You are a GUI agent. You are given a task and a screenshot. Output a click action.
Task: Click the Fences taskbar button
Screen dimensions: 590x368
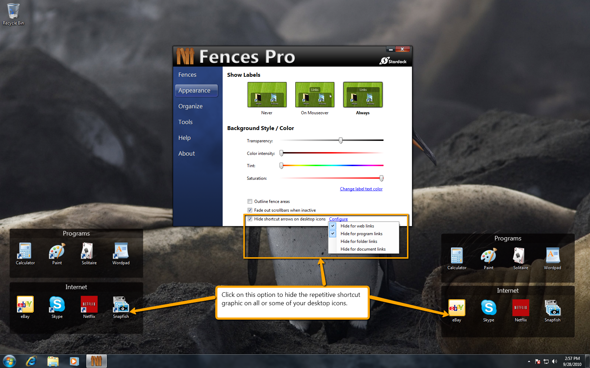(96, 361)
